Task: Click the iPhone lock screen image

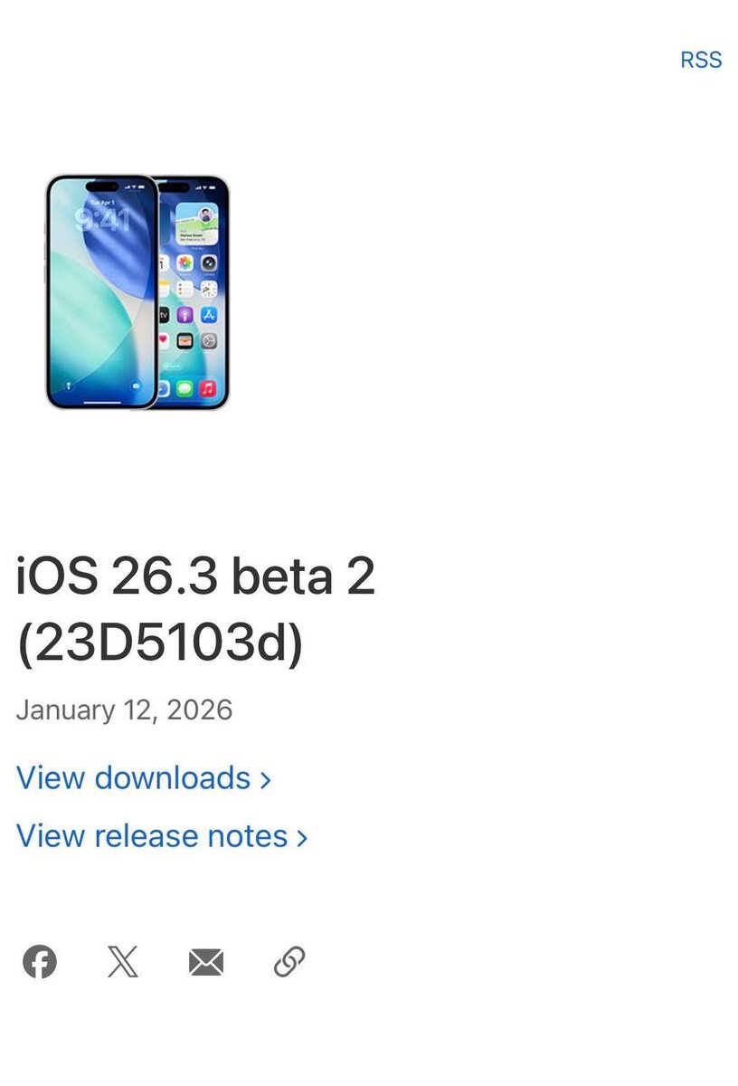Action: 101,291
